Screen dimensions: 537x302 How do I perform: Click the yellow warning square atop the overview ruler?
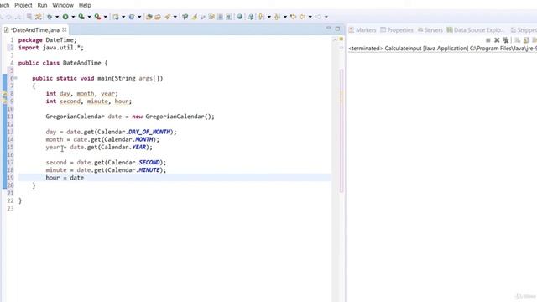click(341, 39)
